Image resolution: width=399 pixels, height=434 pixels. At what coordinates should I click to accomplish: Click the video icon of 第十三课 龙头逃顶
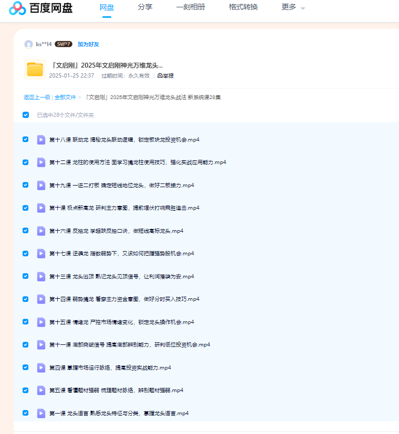[x=41, y=277]
